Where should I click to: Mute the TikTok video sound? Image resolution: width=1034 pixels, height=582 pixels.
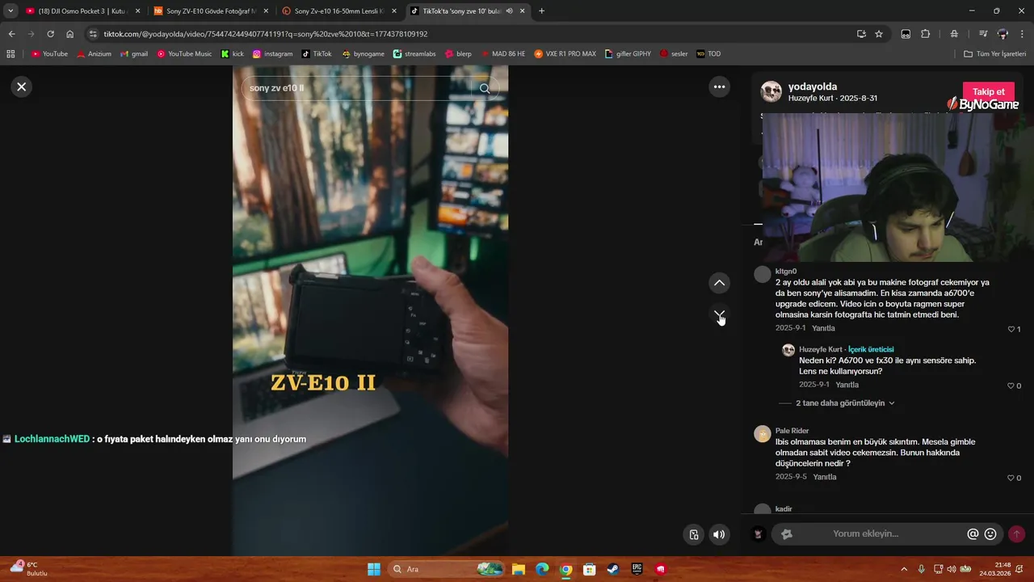(718, 534)
